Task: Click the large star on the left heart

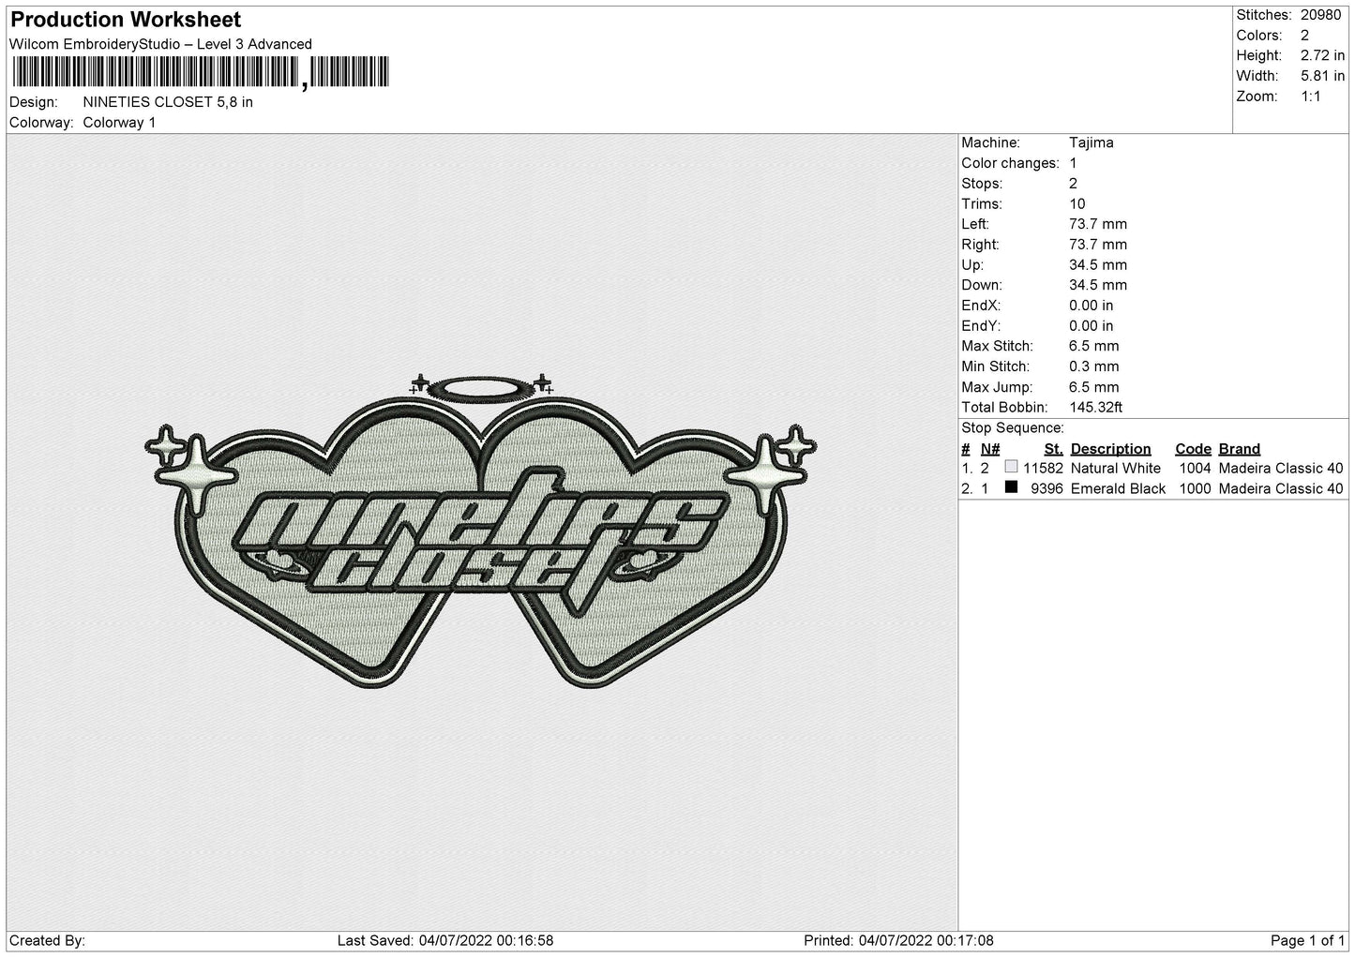Action: (x=200, y=475)
